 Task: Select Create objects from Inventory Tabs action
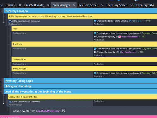click(x=125, y=73)
